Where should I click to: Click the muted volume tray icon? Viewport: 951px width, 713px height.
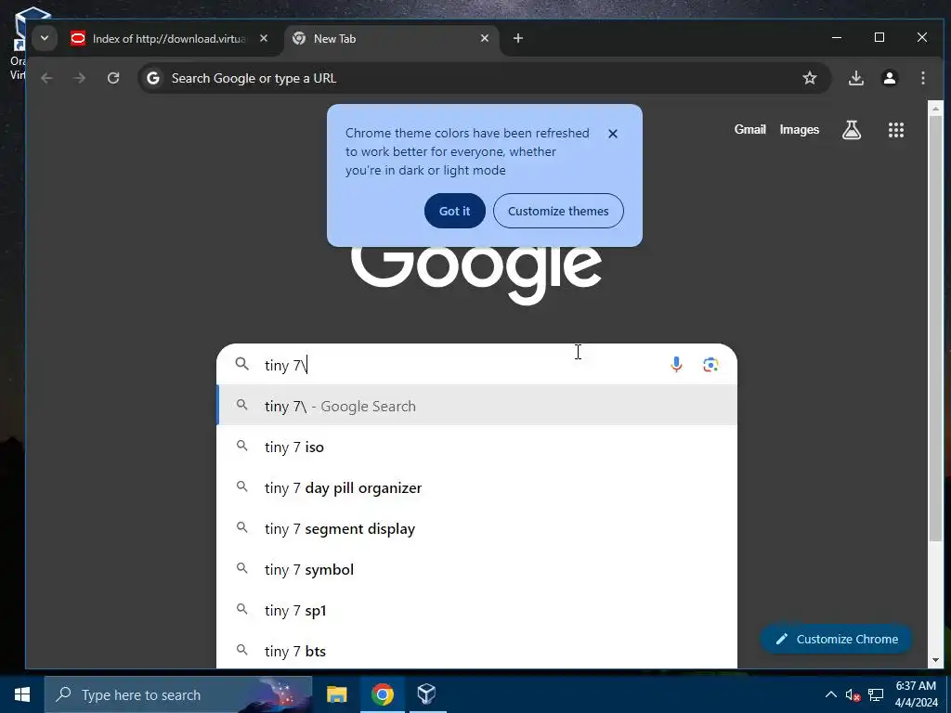click(x=853, y=694)
